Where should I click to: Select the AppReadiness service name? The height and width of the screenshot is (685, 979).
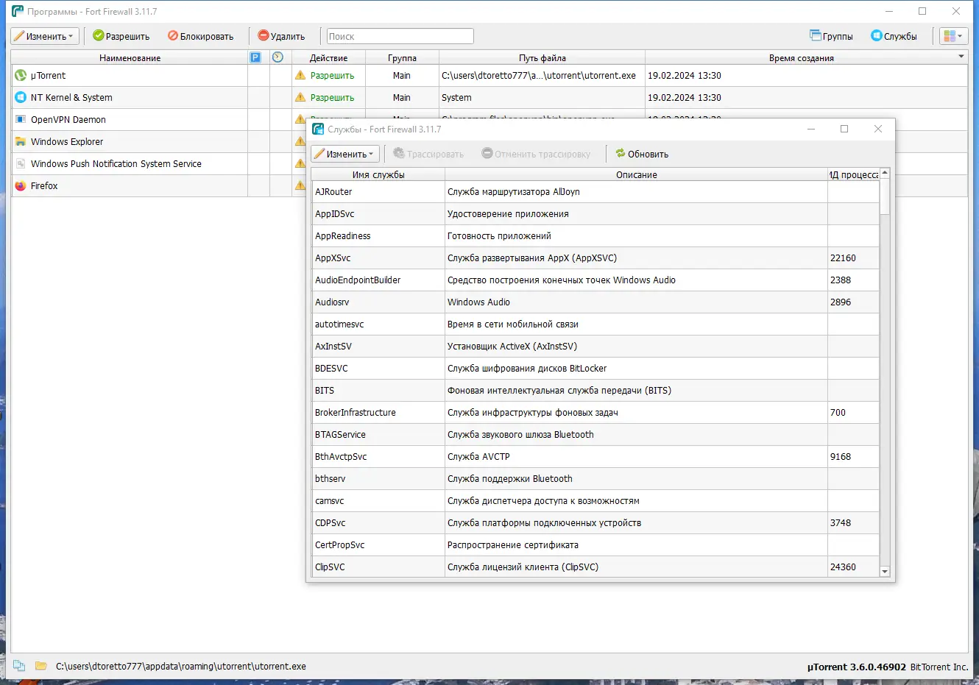[343, 235]
